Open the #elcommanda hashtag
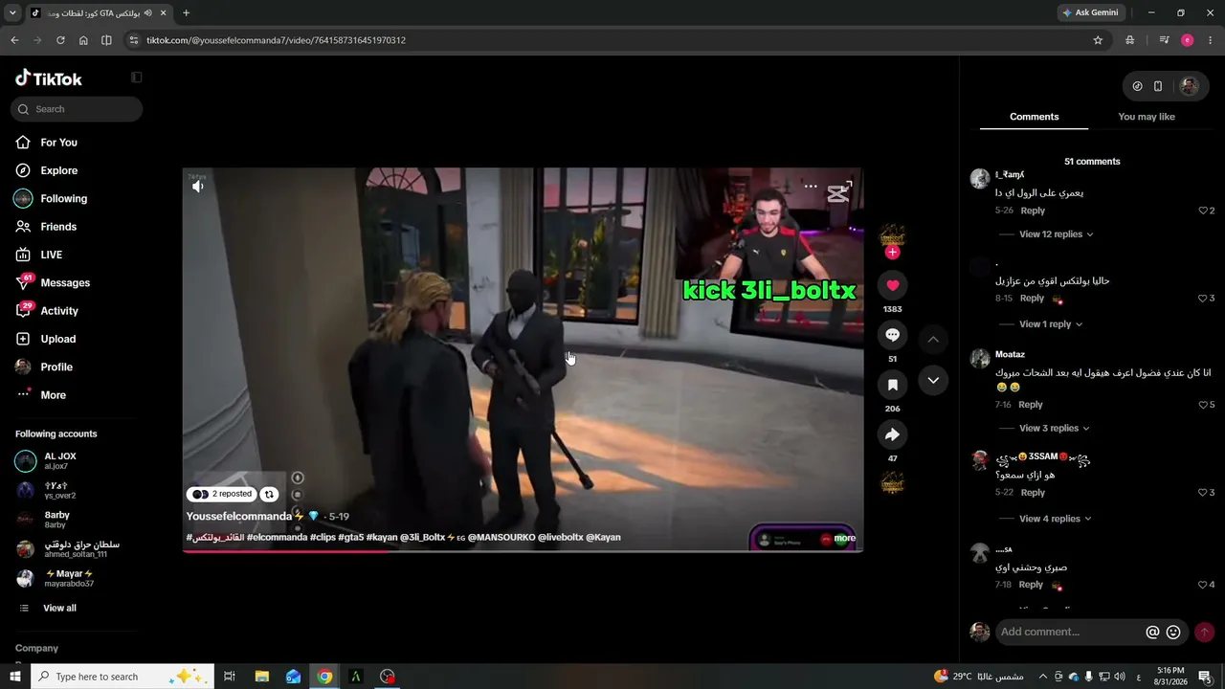The width and height of the screenshot is (1225, 689). point(277,538)
